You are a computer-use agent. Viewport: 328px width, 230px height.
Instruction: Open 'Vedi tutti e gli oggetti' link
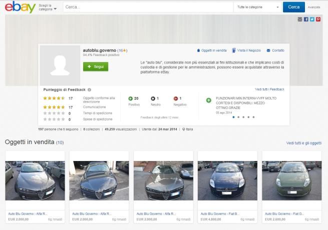tap(304, 143)
